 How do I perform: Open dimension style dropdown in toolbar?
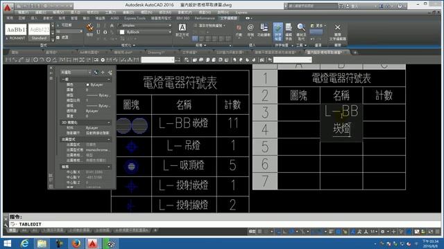pyautogui.click(x=157, y=60)
